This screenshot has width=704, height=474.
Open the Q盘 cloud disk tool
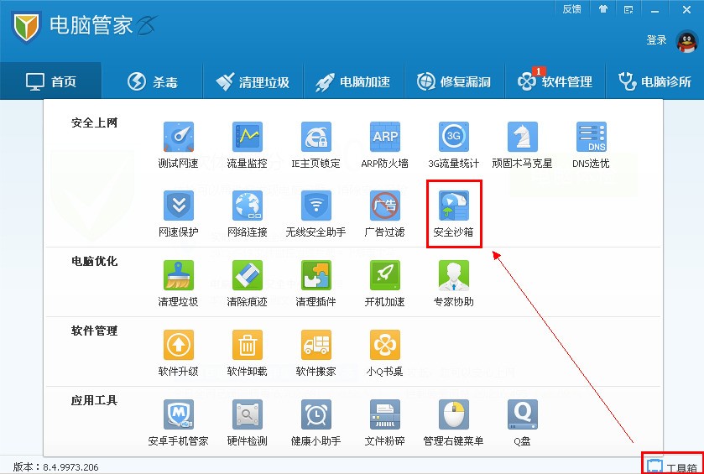(522, 423)
